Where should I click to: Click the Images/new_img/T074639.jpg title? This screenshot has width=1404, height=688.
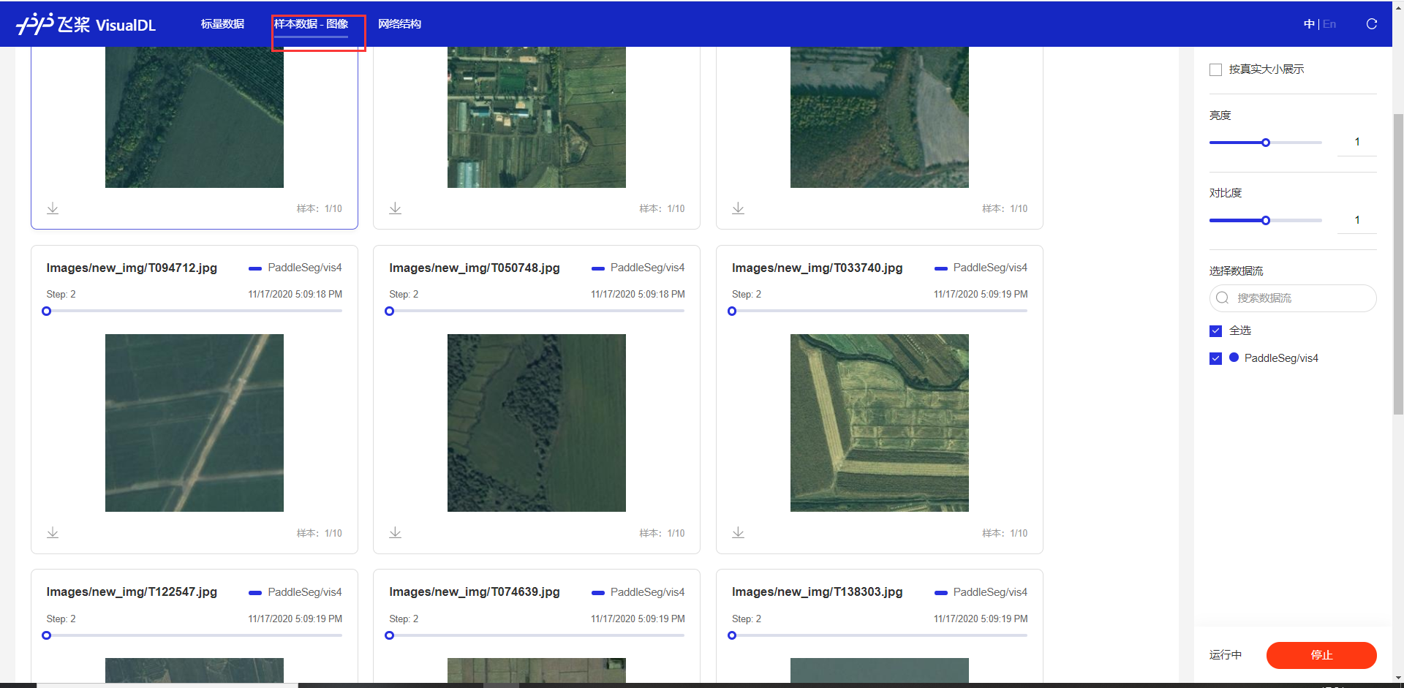475,591
